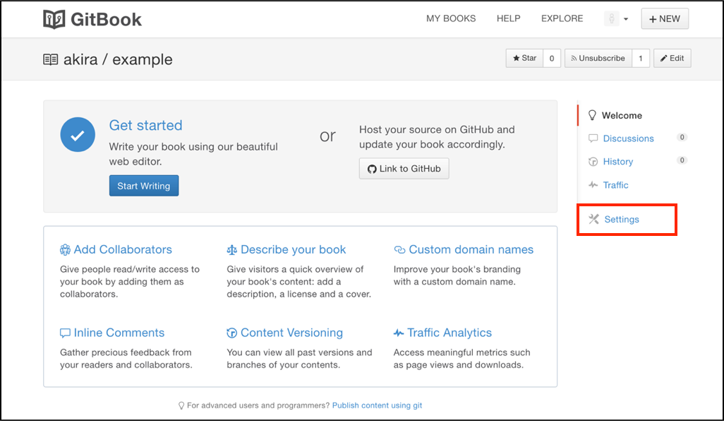Click the book icon beside akira / example
The width and height of the screenshot is (724, 421).
tap(50, 59)
